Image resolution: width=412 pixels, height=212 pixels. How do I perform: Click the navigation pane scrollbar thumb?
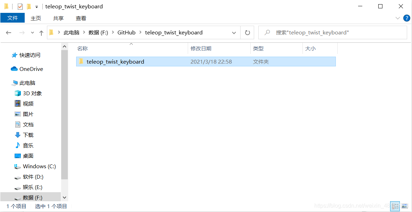64,115
